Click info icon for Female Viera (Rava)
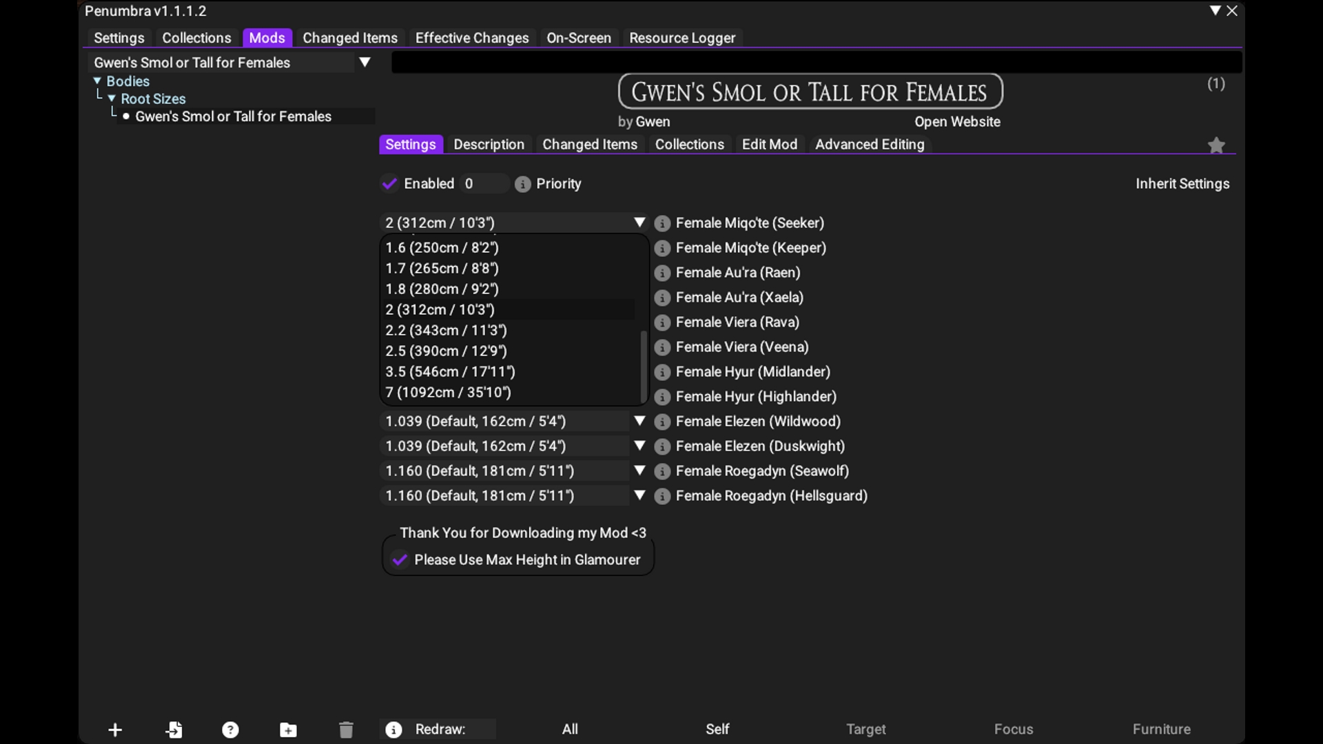 [662, 322]
